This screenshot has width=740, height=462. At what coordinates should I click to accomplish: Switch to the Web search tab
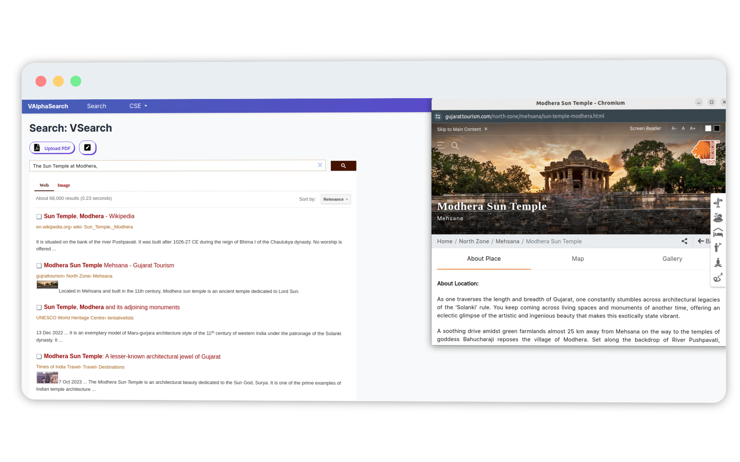pos(44,185)
